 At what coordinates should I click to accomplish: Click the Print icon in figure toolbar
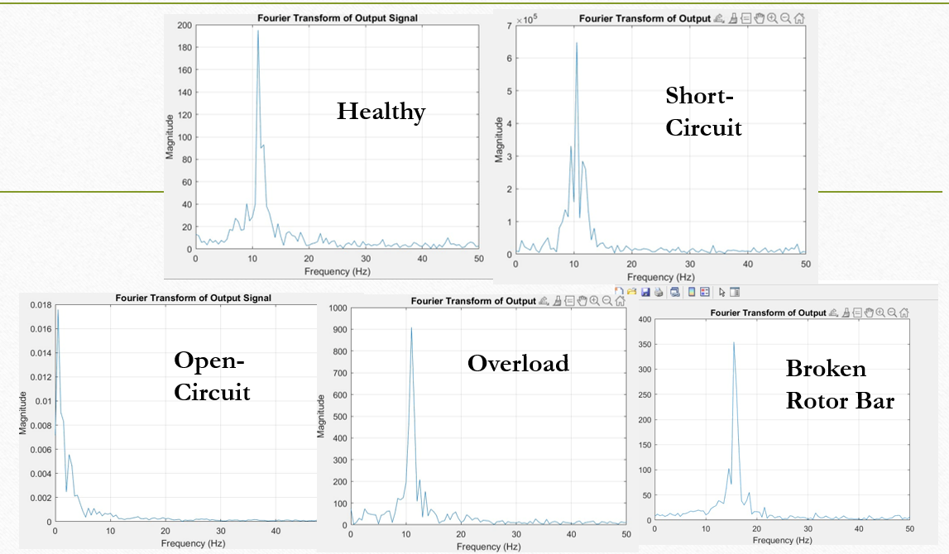(659, 292)
